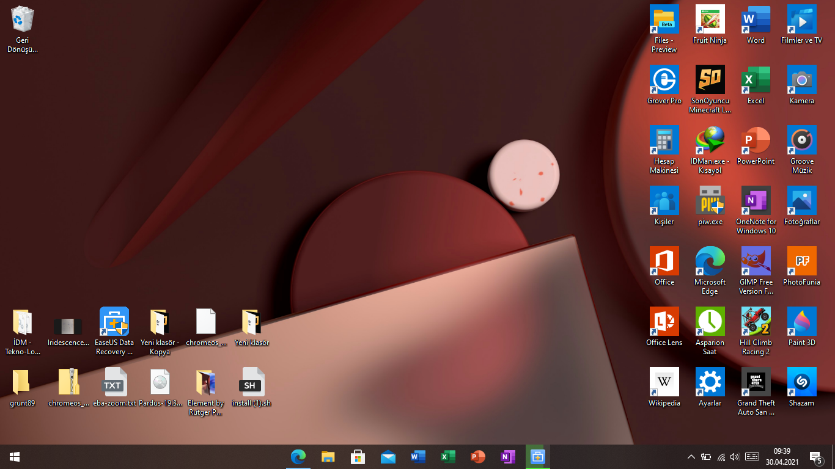Screen dimensions: 835x469
Task: Show hidden system tray icons
Action: tap(691, 457)
